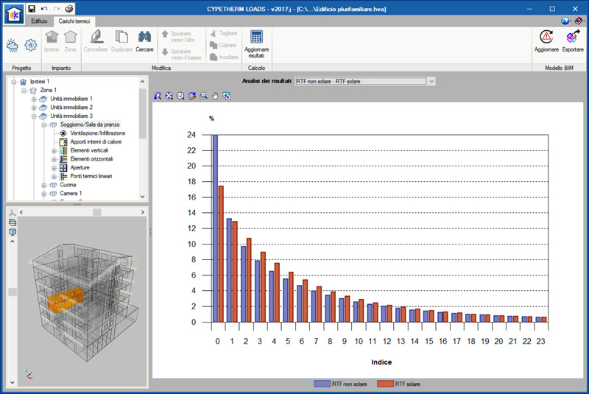Viewport: 589px width, 394px height.
Task: Click layers icon in 3D panel sidebar
Action: pyautogui.click(x=13, y=222)
